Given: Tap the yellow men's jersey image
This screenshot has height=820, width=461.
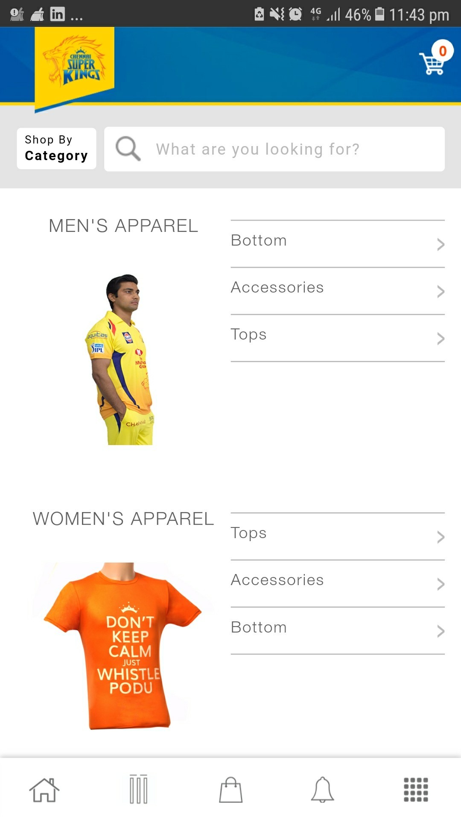Looking at the screenshot, I should click(x=122, y=360).
